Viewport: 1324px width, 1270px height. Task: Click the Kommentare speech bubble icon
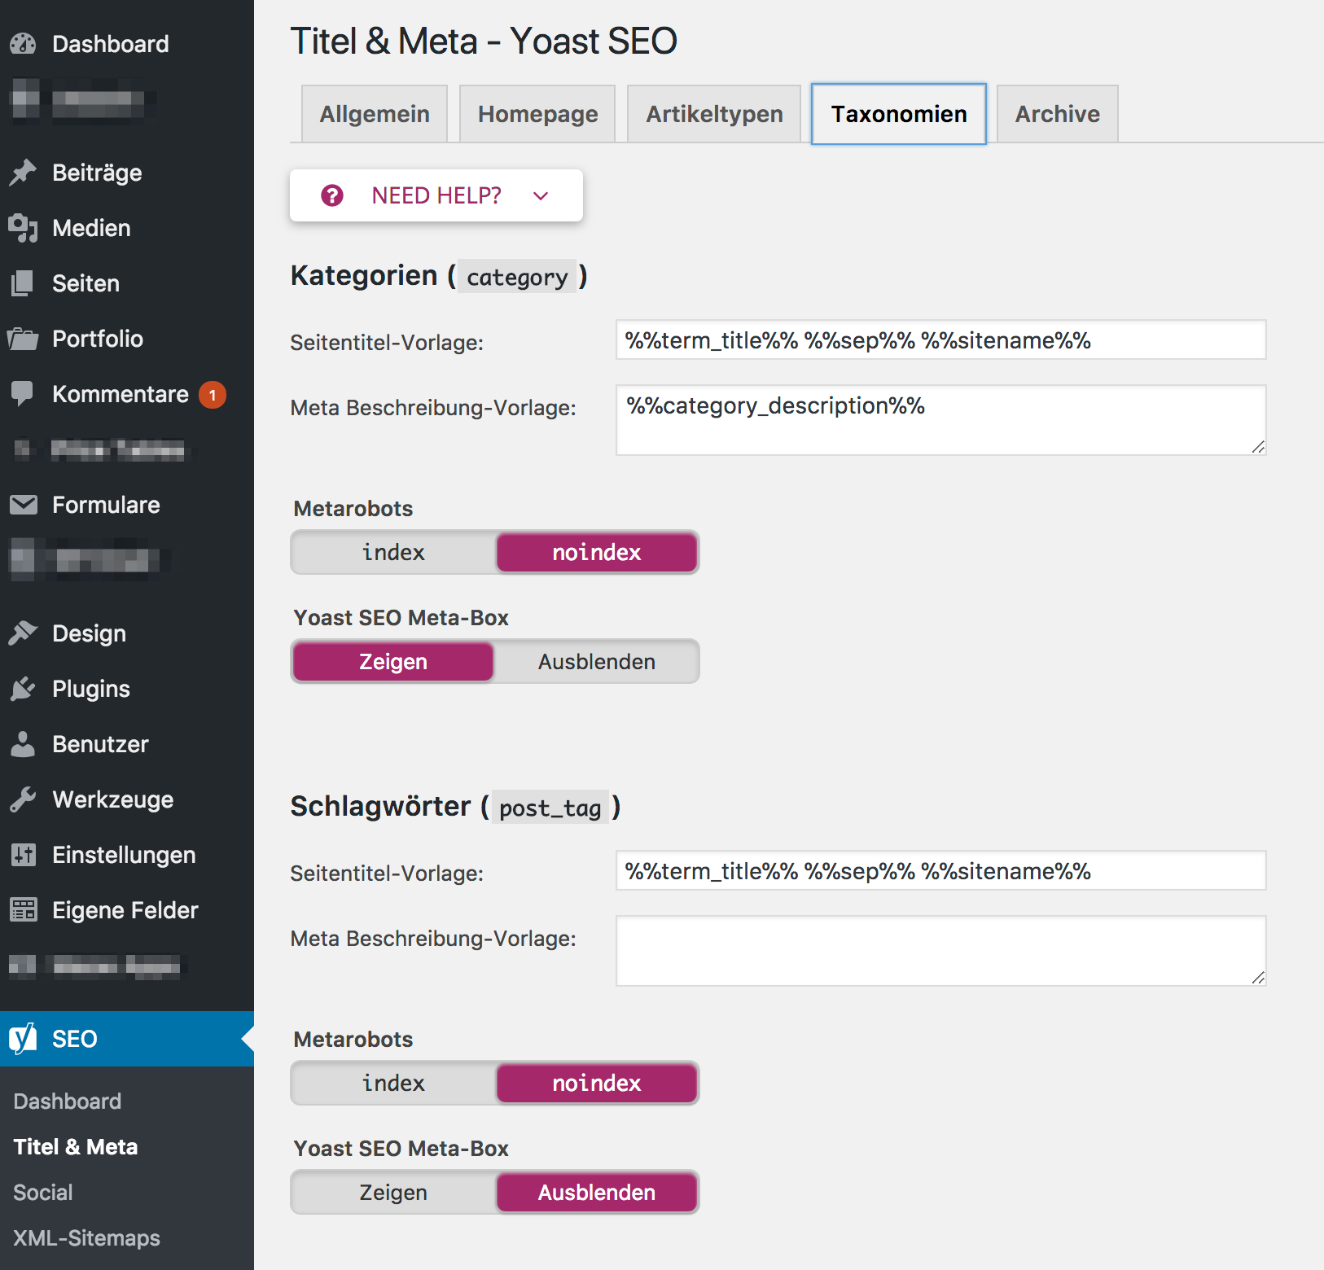point(24,394)
